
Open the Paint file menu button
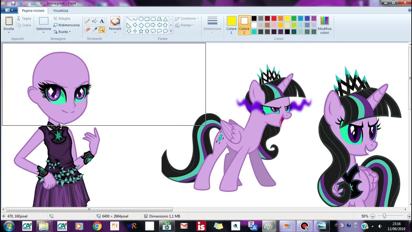[x=9, y=10]
